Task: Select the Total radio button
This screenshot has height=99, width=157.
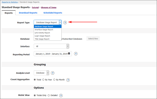Action: coord(35,80)
